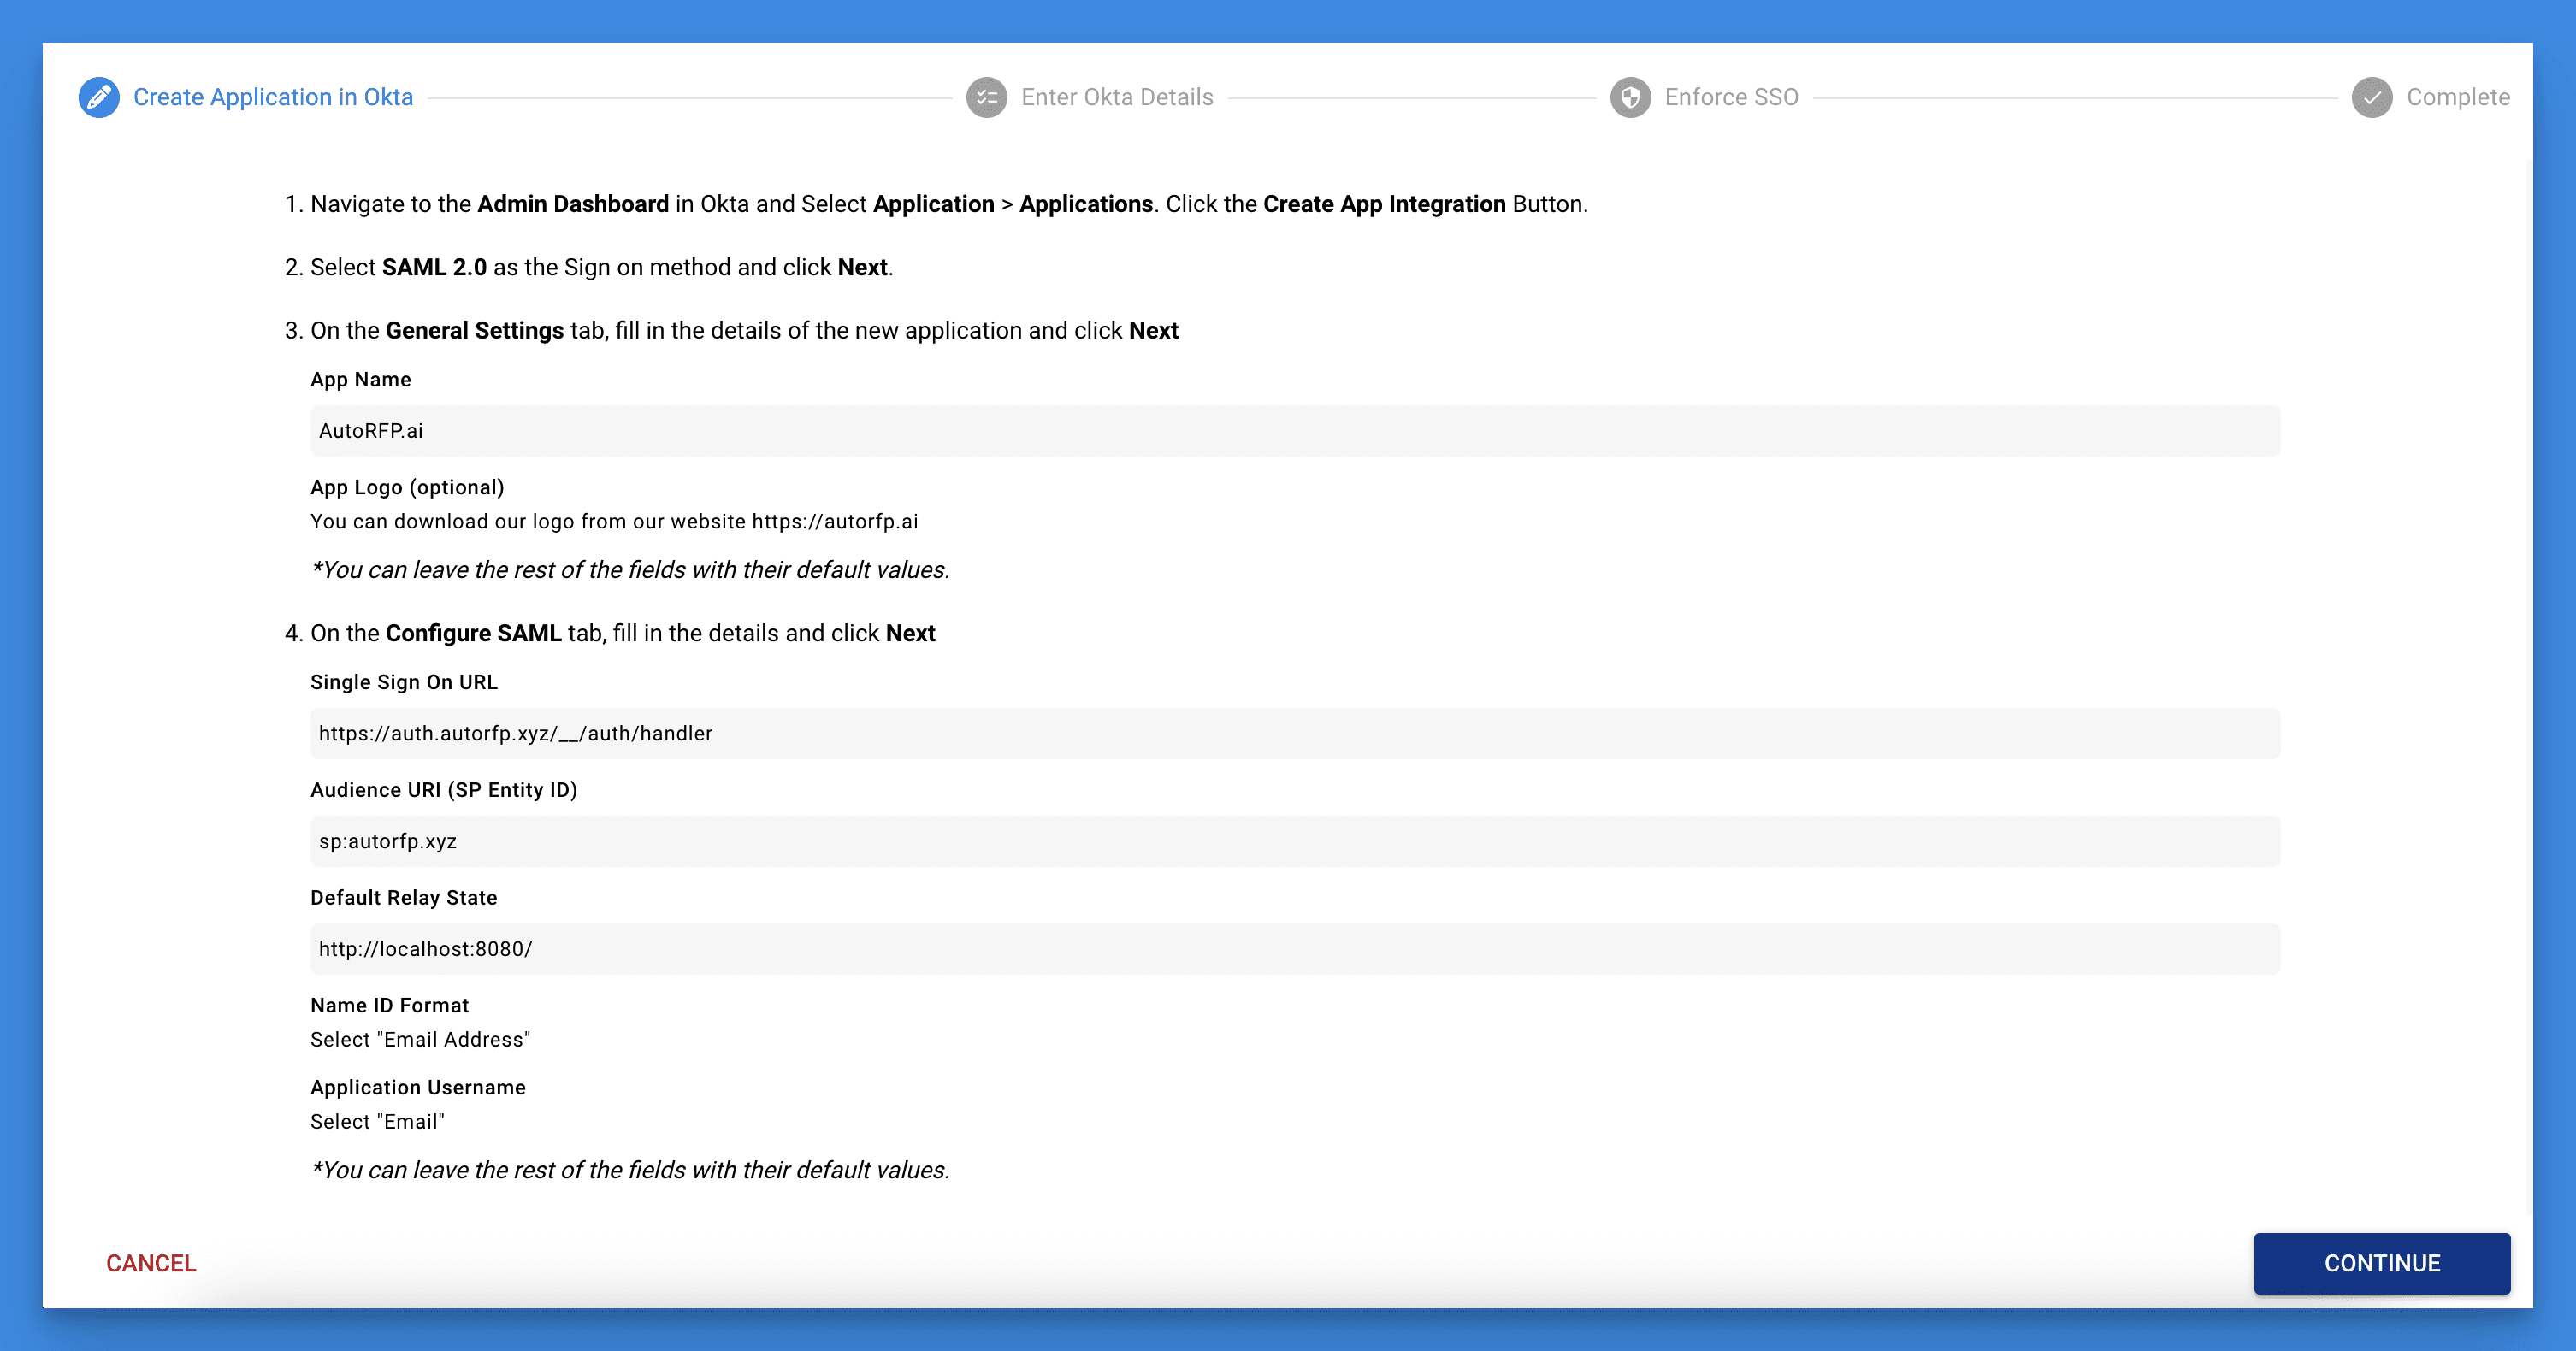Image resolution: width=2576 pixels, height=1351 pixels.
Task: Click the shield icon for Enforce SSO
Action: click(1630, 97)
